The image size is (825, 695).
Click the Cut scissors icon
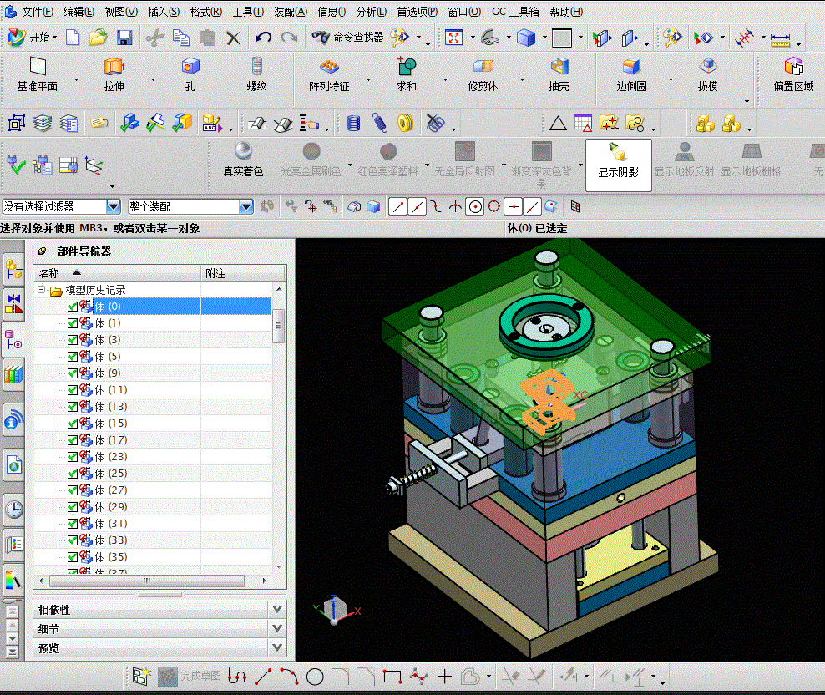[x=154, y=38]
